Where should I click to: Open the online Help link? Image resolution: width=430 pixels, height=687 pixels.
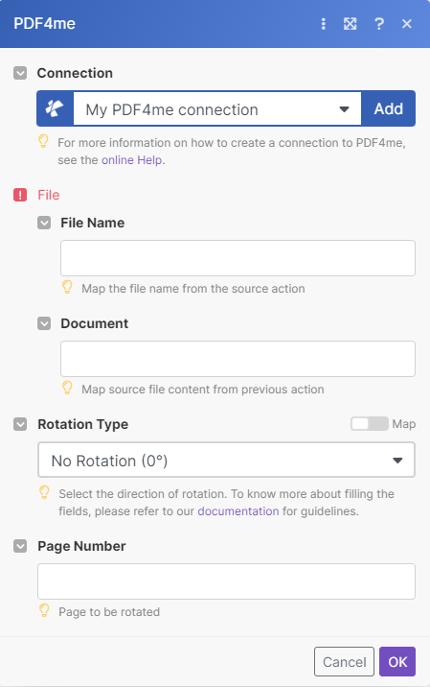point(131,160)
